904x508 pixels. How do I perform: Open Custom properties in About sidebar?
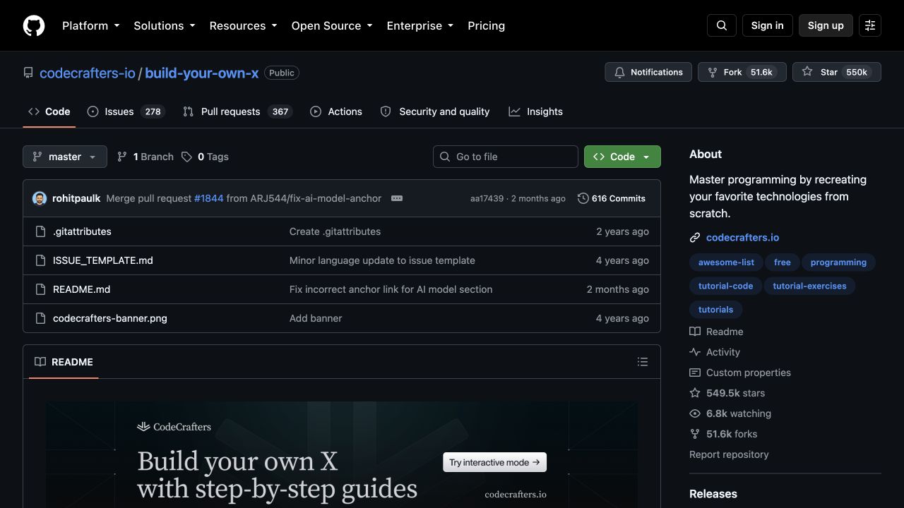pyautogui.click(x=741, y=373)
